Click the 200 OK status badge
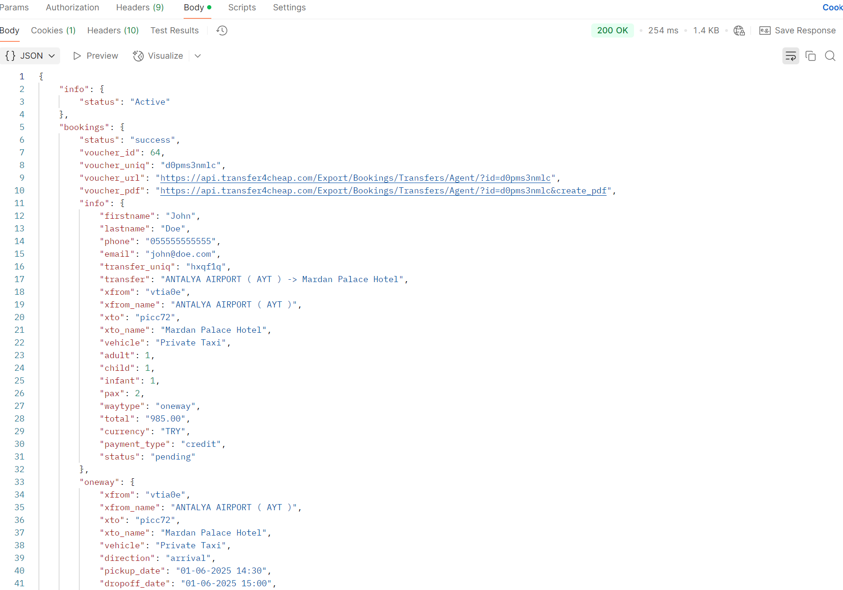843x590 pixels. coord(612,31)
